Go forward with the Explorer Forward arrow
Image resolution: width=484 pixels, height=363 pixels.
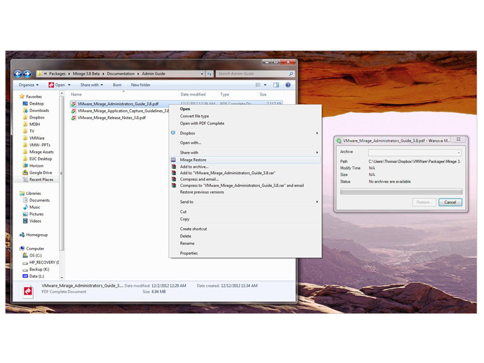(x=27, y=74)
